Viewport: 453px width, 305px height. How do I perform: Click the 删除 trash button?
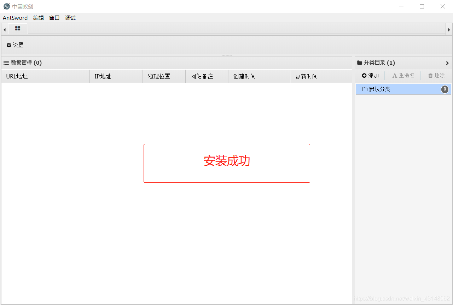click(x=436, y=76)
